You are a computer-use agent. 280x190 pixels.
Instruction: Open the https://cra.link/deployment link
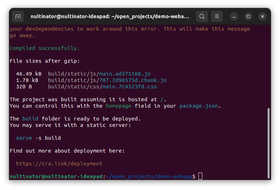point(59,164)
